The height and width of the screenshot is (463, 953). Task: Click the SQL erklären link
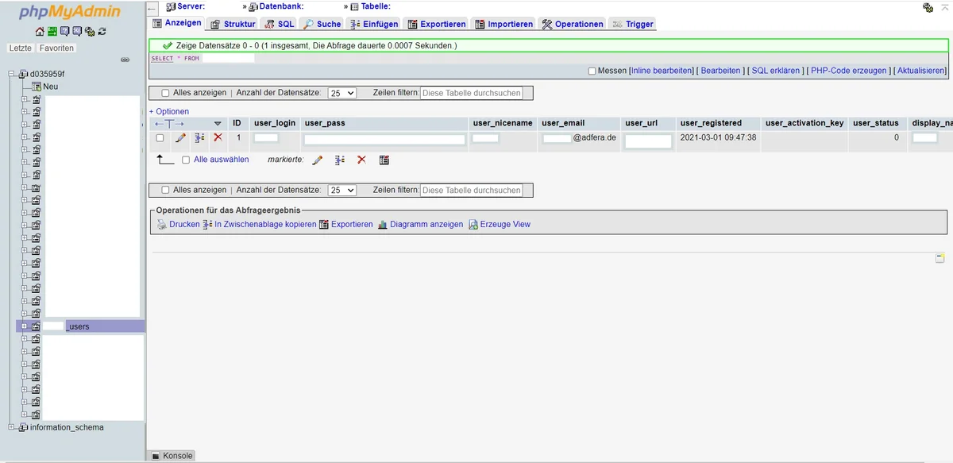775,71
